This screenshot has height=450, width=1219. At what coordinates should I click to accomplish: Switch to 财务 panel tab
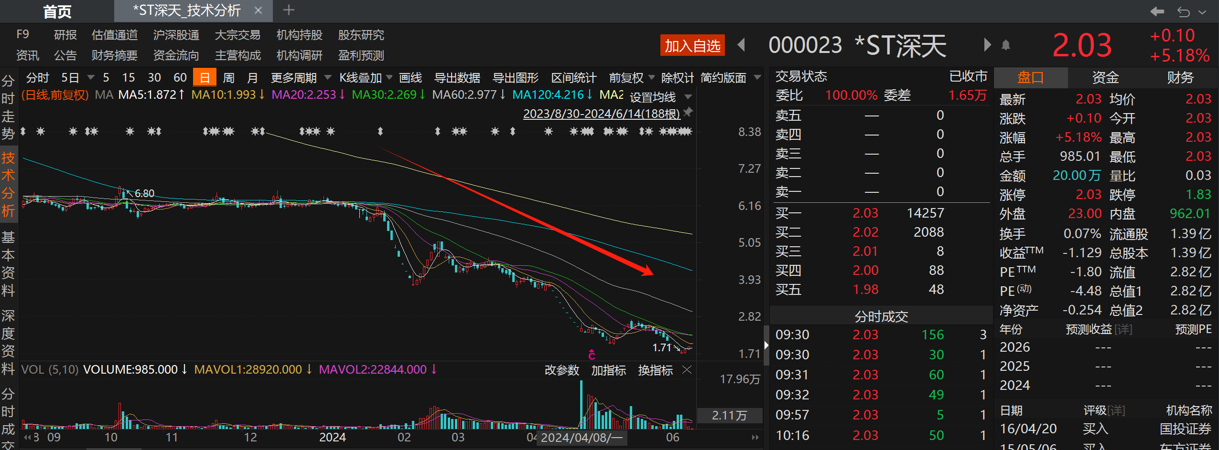pos(1180,77)
